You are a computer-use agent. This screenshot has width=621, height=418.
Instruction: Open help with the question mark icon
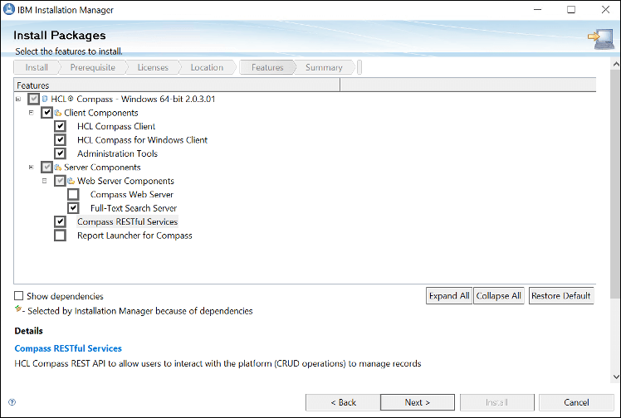tap(12, 402)
